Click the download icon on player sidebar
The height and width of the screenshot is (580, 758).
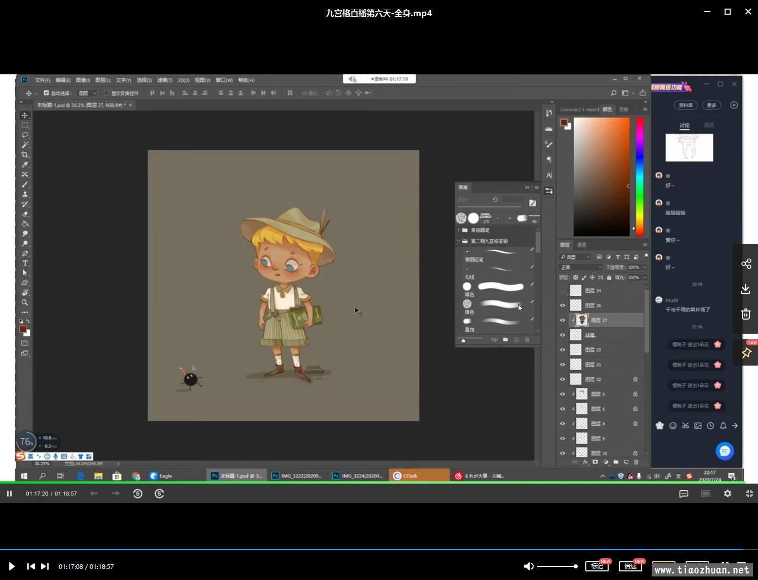coord(745,289)
